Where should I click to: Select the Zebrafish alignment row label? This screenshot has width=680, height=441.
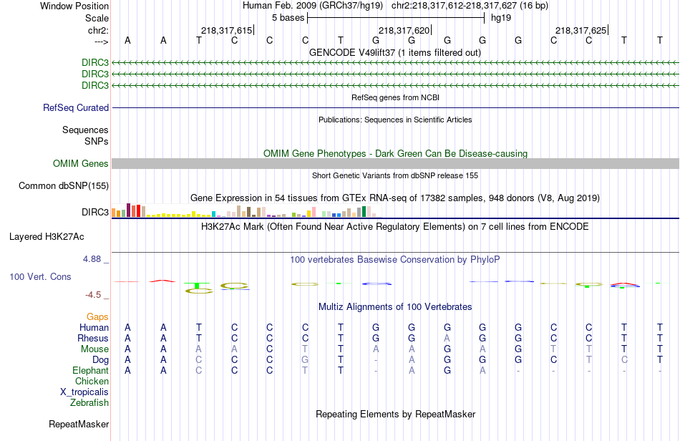point(89,403)
